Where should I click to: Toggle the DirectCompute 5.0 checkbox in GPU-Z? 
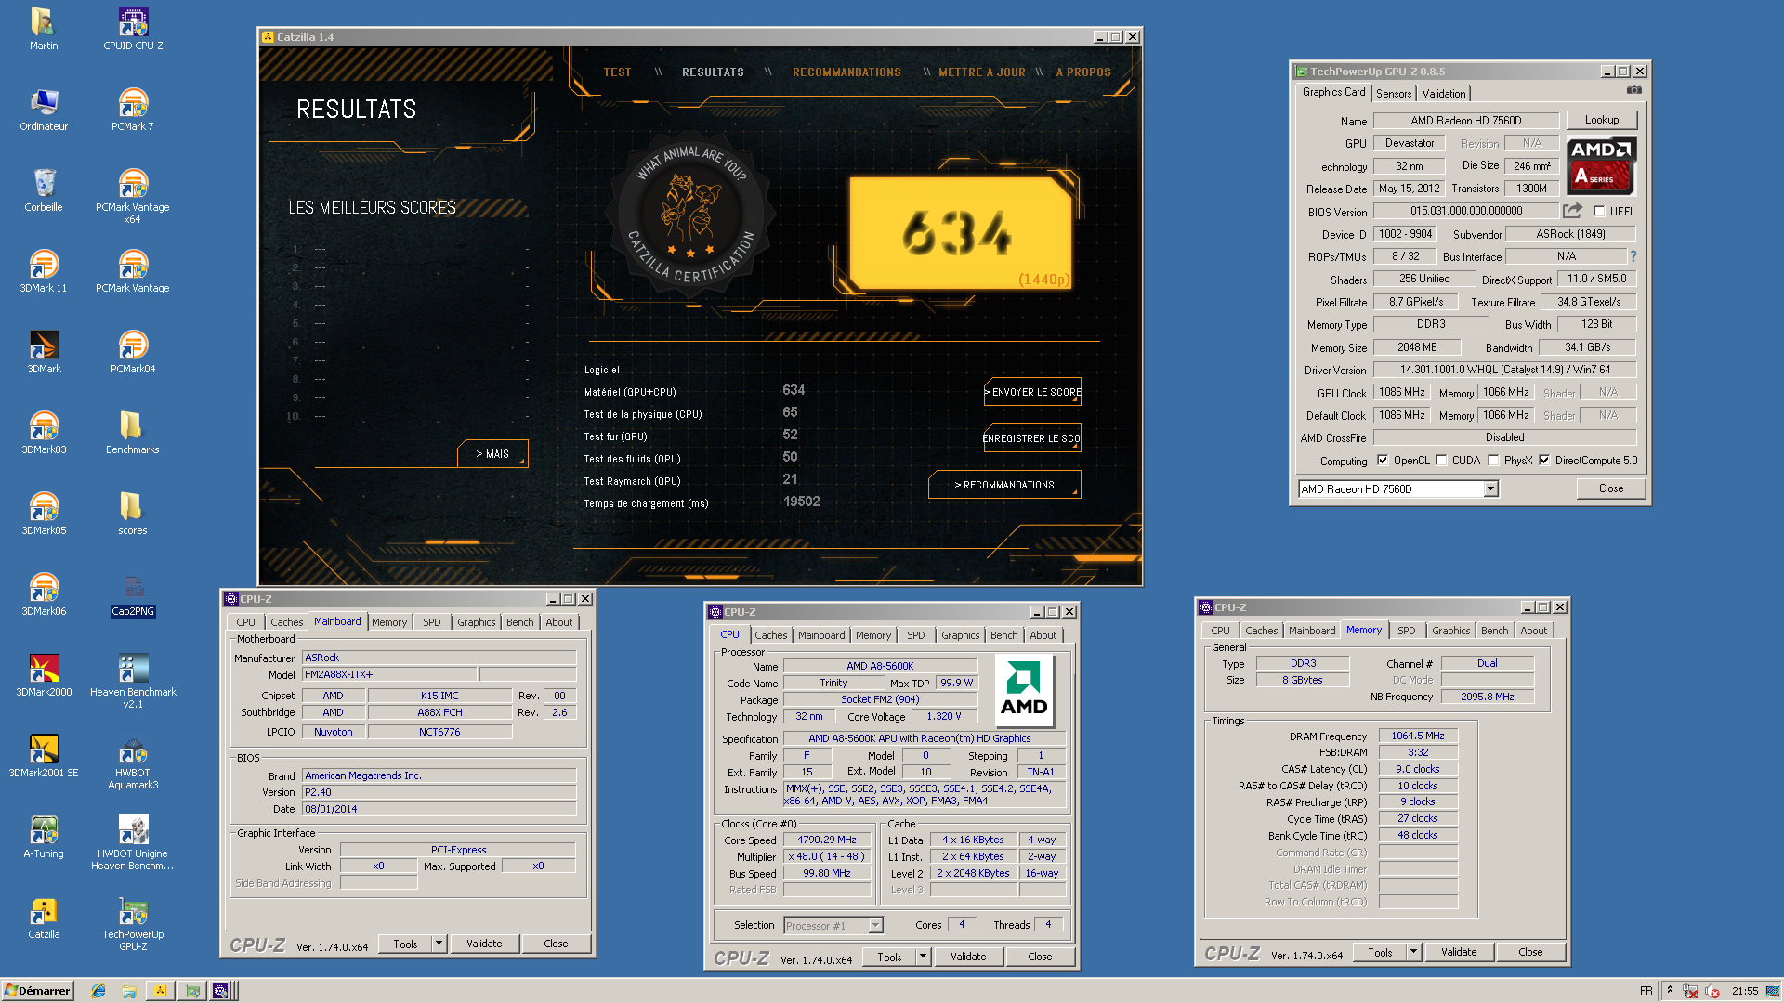pos(1544,460)
